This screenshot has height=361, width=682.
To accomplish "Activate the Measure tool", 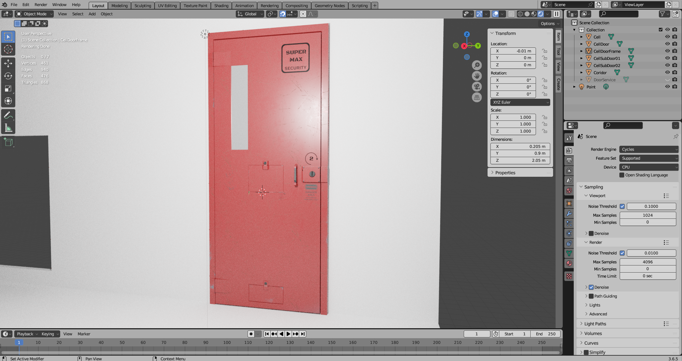I will pyautogui.click(x=8, y=128).
